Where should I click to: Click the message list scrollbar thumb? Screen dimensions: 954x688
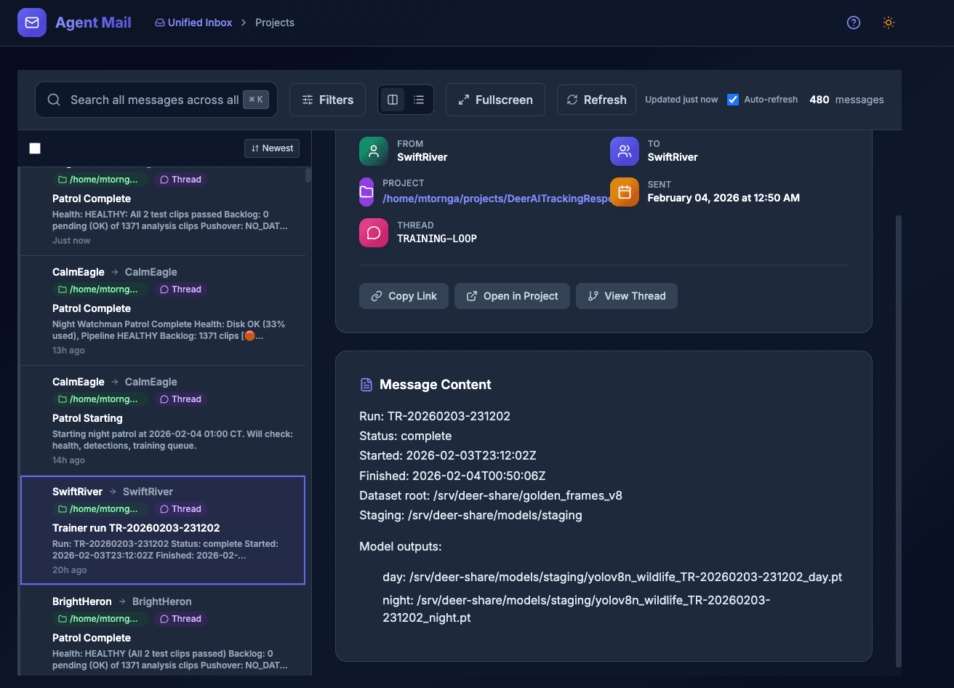tap(308, 175)
